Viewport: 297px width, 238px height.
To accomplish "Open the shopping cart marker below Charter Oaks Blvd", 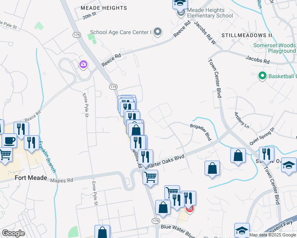I will click(150, 178).
